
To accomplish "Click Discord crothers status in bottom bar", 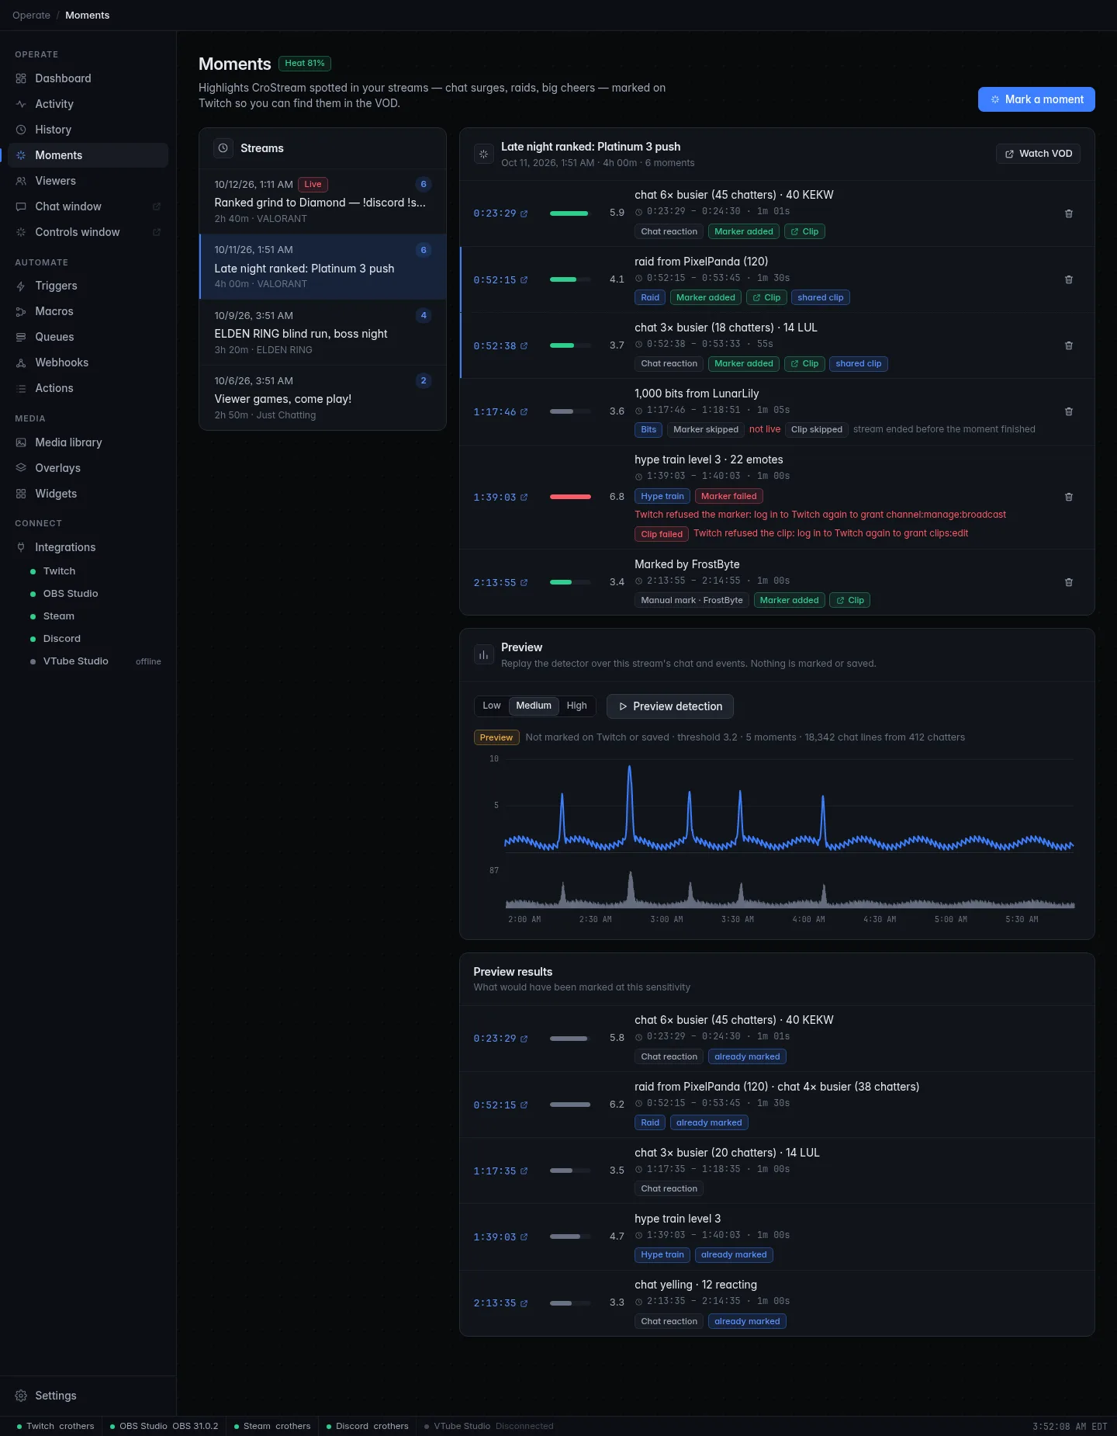I will pos(367,1426).
